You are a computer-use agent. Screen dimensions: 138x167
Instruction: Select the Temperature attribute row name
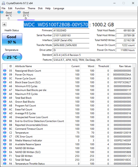22,133
